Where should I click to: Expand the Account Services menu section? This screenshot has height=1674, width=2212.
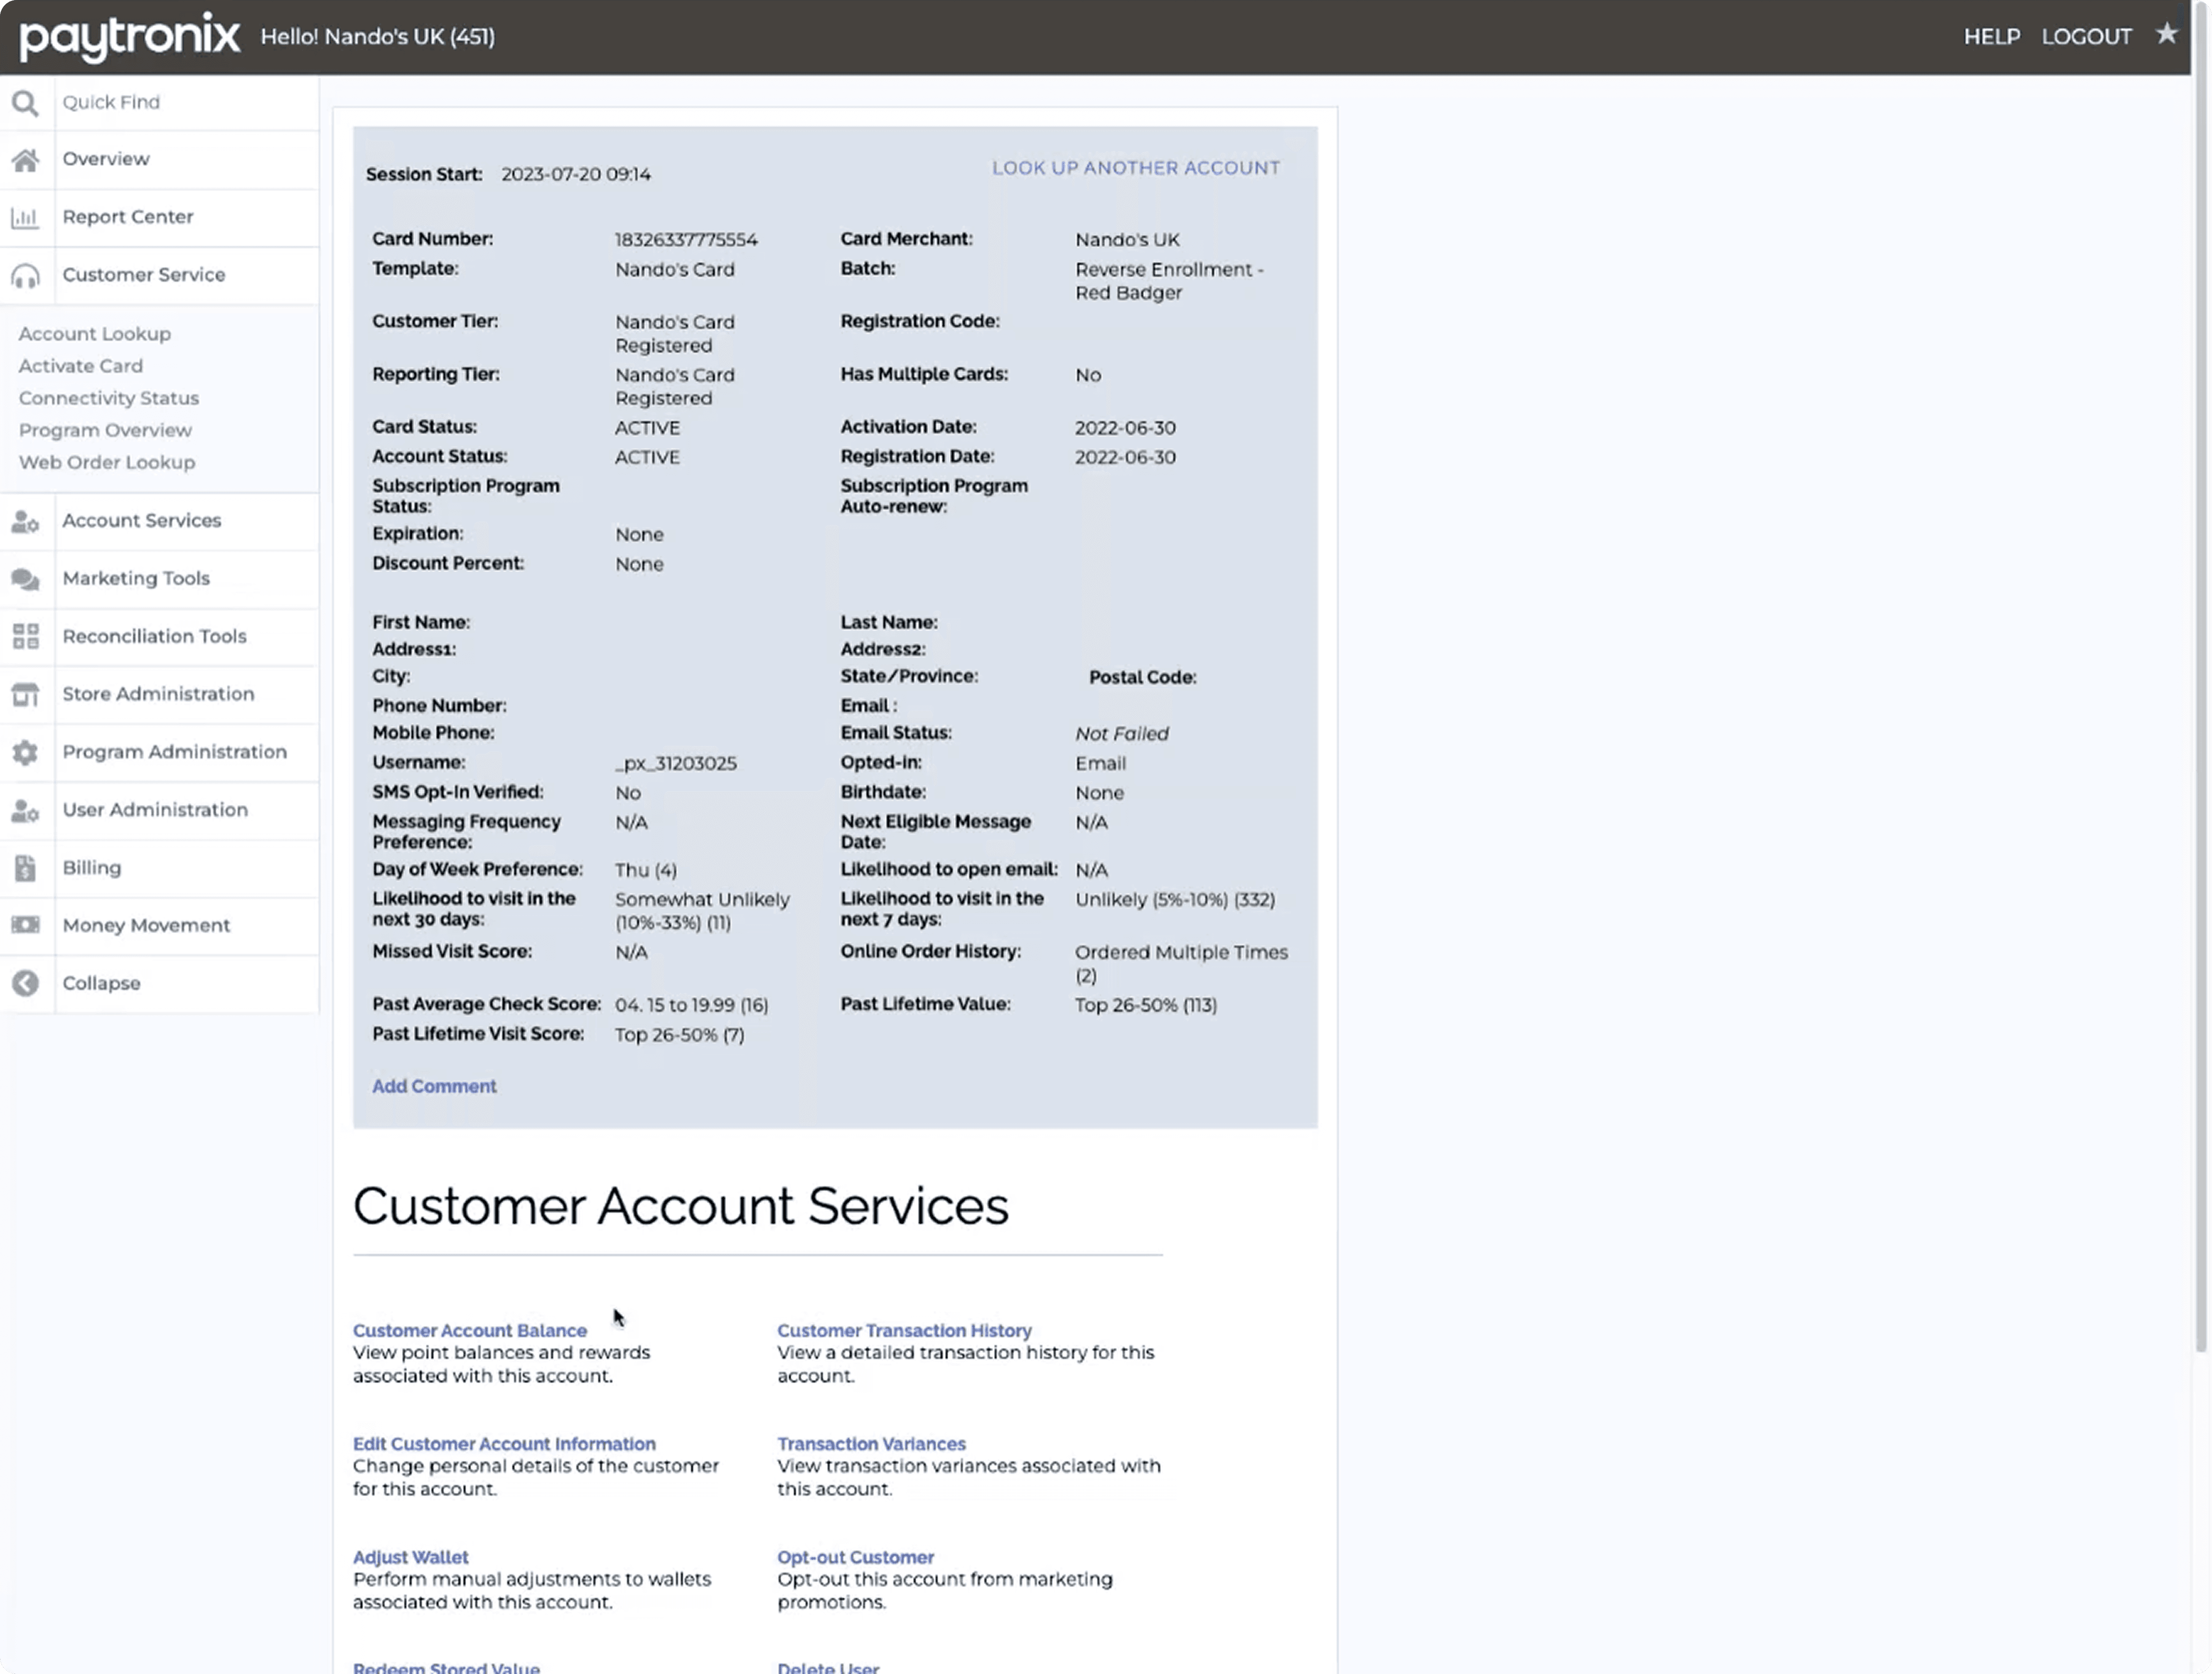click(x=142, y=521)
